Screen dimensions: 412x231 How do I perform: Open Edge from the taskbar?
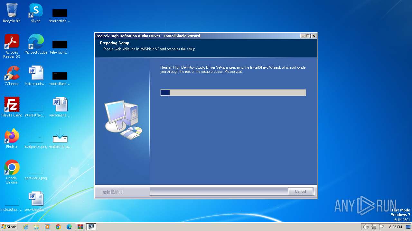pos(69,227)
